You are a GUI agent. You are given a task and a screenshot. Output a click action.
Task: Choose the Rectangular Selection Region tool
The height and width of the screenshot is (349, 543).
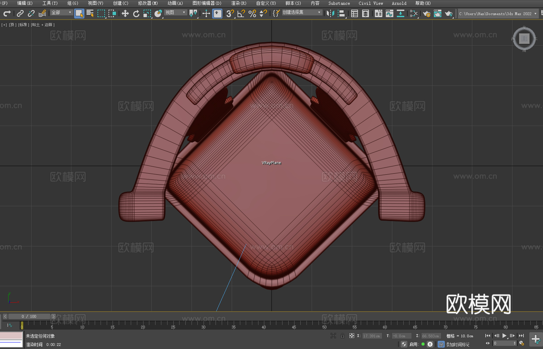coord(101,13)
